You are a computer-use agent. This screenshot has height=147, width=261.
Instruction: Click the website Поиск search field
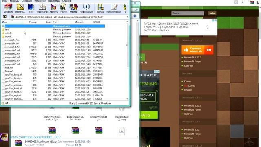188,13
